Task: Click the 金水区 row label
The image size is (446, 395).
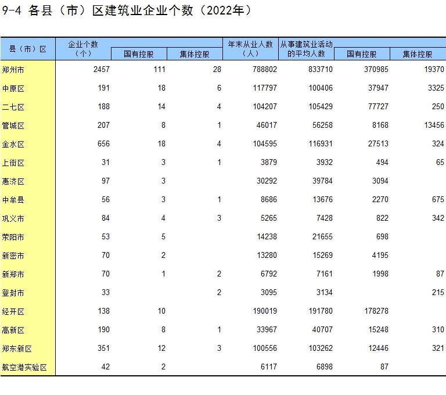Action: coord(13,144)
